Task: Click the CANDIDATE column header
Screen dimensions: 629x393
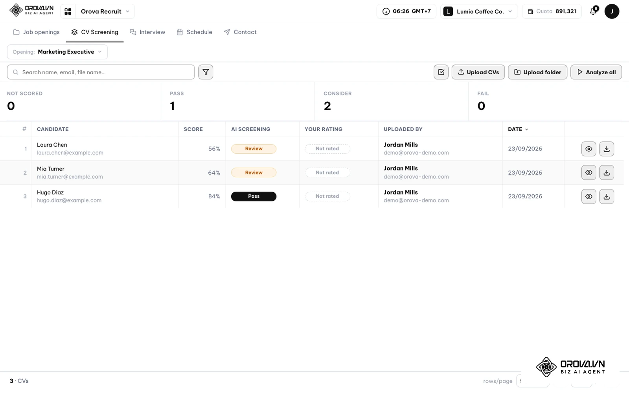Action: click(x=53, y=129)
